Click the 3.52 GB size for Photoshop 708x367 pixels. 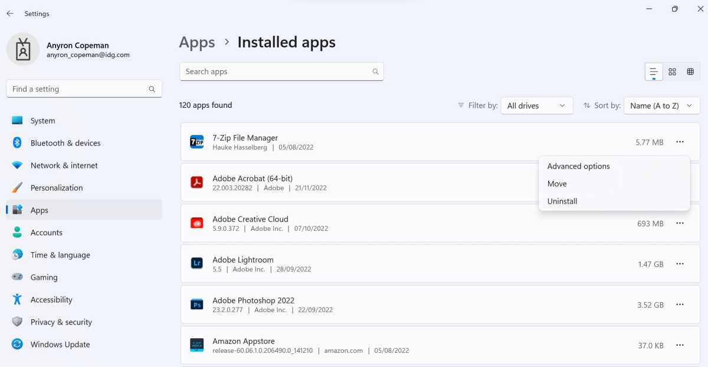point(651,305)
